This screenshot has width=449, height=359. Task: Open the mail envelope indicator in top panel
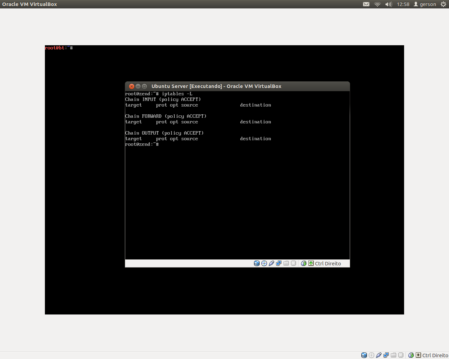click(366, 4)
